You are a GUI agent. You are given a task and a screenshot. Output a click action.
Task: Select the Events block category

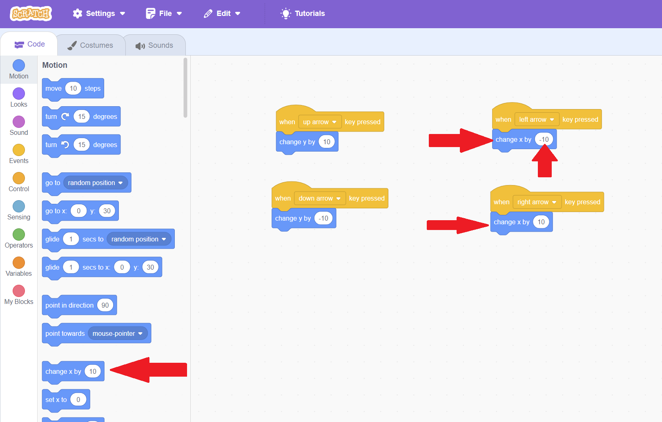(19, 154)
